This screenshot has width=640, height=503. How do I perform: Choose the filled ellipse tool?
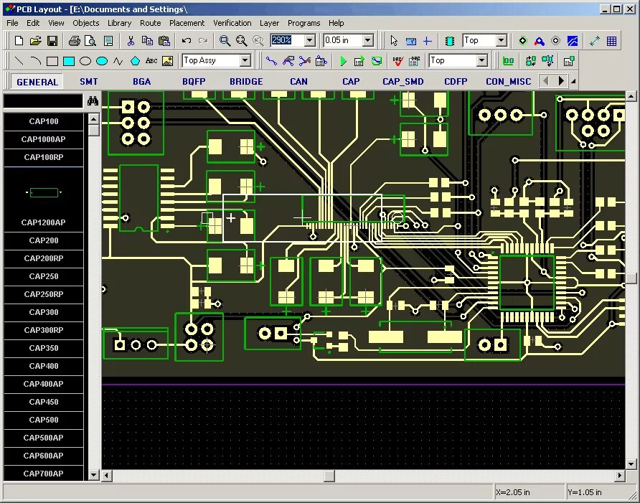click(102, 61)
